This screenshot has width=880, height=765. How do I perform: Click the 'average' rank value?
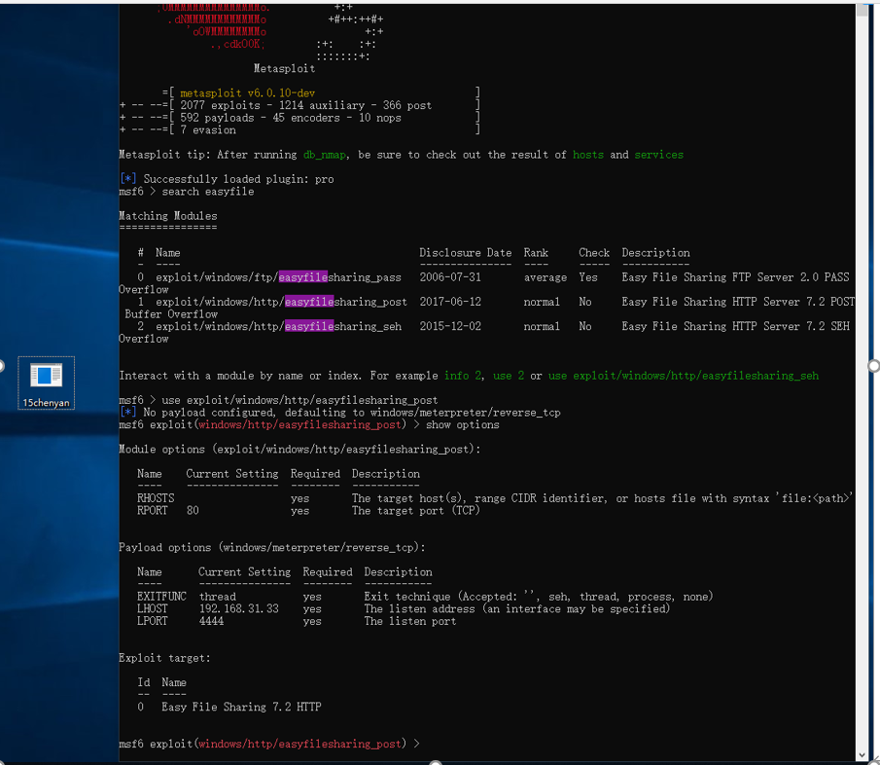(x=545, y=277)
